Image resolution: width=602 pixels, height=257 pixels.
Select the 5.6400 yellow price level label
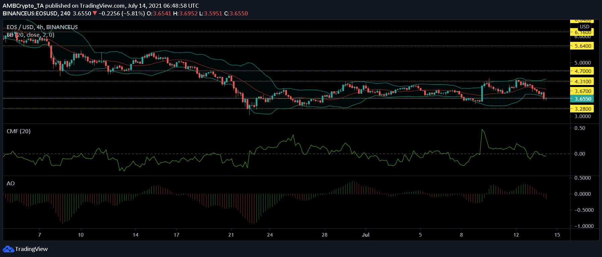(582, 46)
